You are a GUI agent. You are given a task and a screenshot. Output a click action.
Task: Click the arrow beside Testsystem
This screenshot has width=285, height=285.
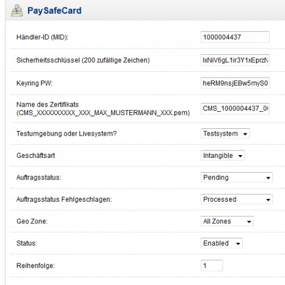click(245, 134)
